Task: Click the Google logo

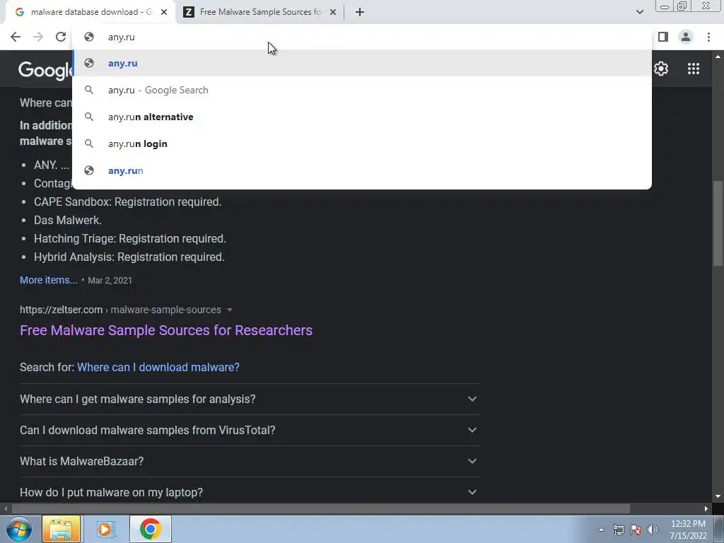Action: pyautogui.click(x=45, y=70)
